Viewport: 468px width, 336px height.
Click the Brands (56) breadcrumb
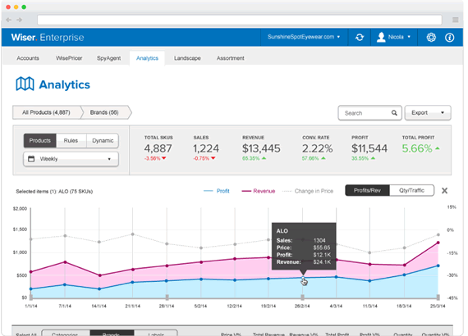(x=104, y=112)
